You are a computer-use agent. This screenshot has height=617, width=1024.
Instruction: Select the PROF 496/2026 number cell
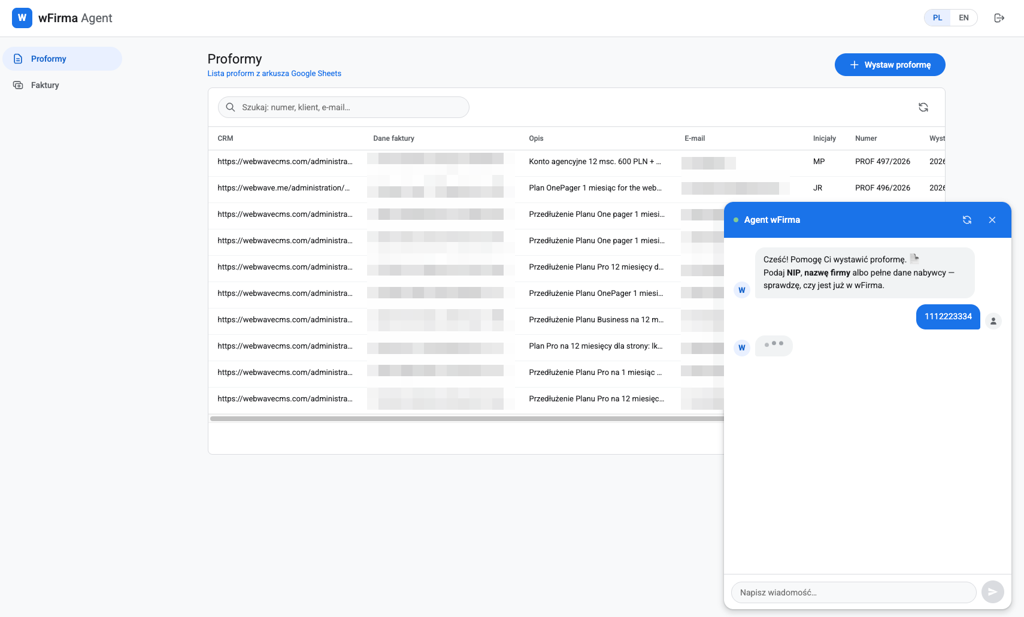coord(883,188)
